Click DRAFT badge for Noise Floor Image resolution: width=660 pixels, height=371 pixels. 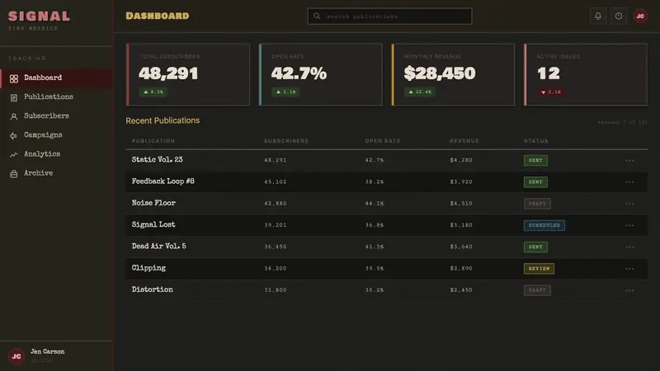(537, 204)
